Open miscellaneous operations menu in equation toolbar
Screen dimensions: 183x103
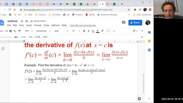24,37
